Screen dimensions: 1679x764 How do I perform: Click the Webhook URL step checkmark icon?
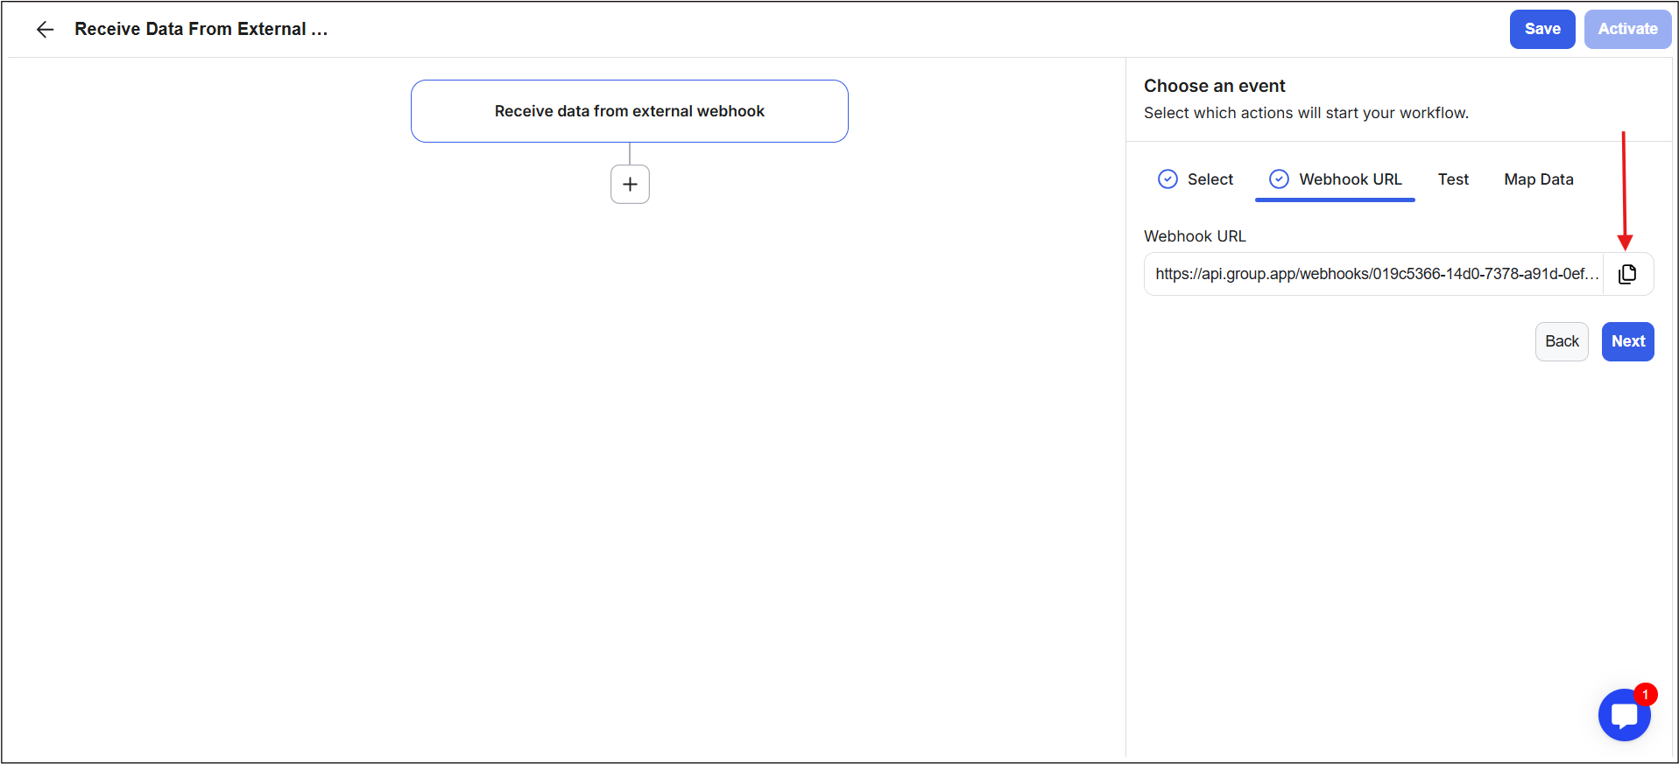(1279, 179)
